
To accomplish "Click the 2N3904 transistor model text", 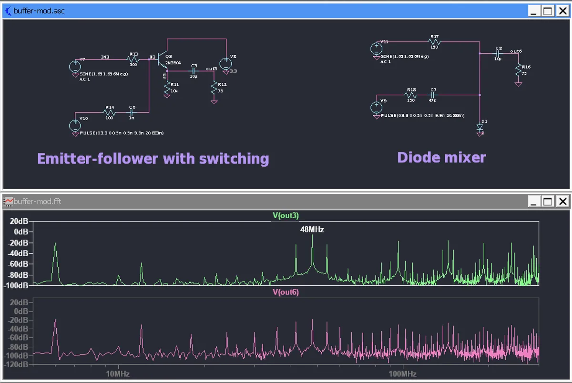I will point(173,63).
